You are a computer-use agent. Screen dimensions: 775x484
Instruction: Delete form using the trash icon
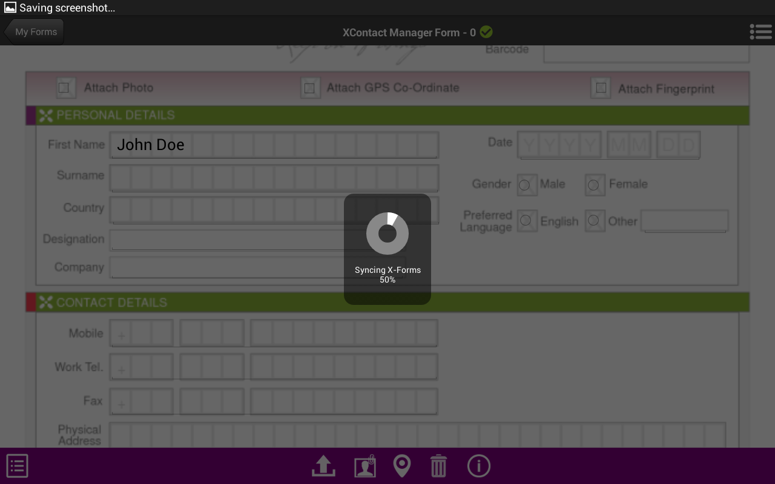click(438, 466)
